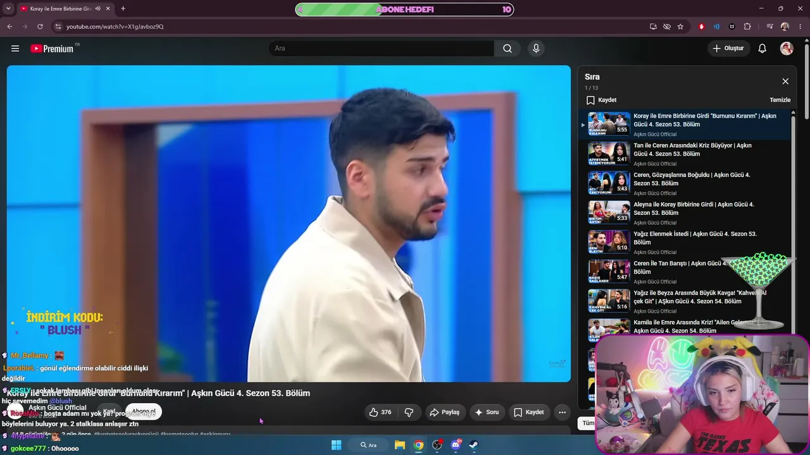Dislike the video with thumbs down
This screenshot has height=455, width=810.
[x=409, y=412]
